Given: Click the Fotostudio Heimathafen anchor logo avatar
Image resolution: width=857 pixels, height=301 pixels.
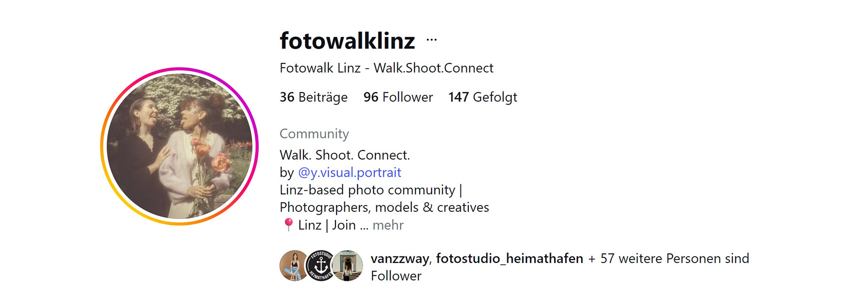Looking at the screenshot, I should tap(320, 266).
